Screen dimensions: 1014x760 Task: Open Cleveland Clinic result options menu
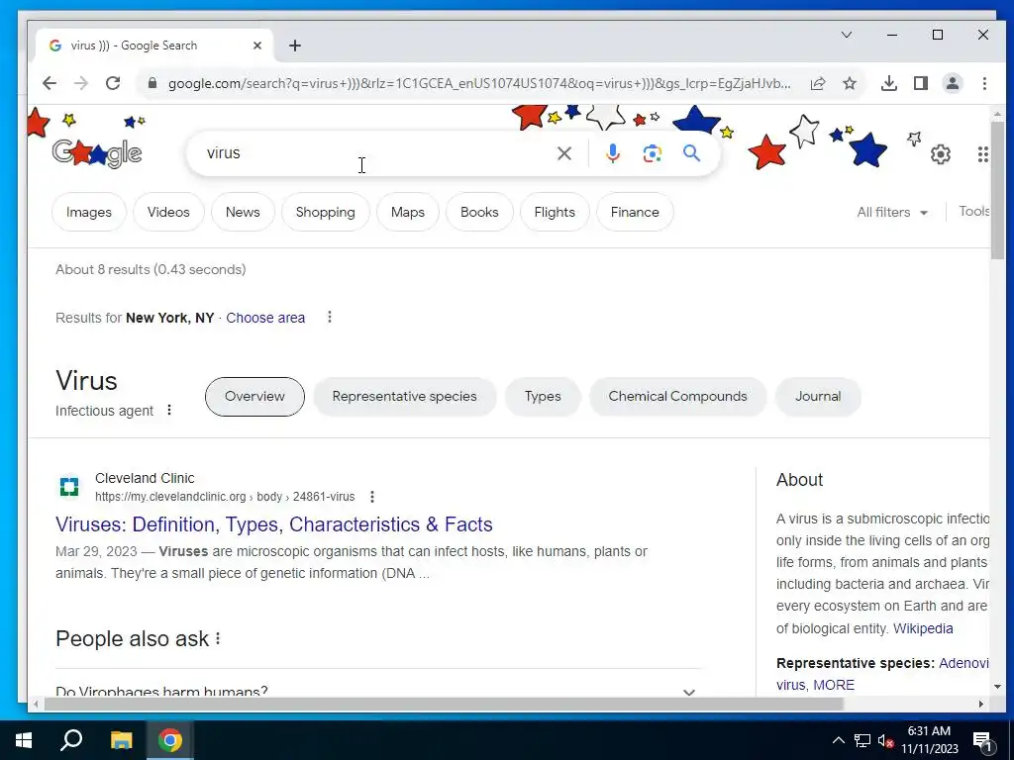(372, 497)
